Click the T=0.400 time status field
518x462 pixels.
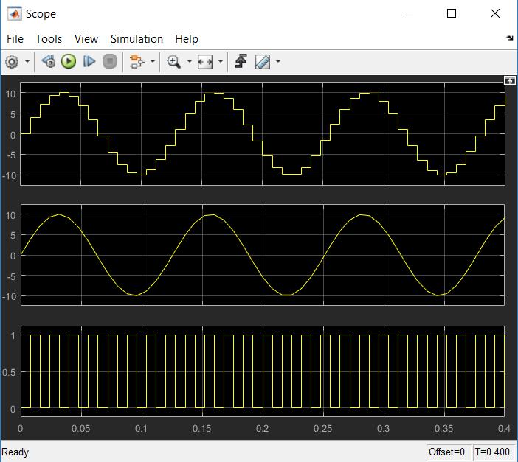pos(493,452)
